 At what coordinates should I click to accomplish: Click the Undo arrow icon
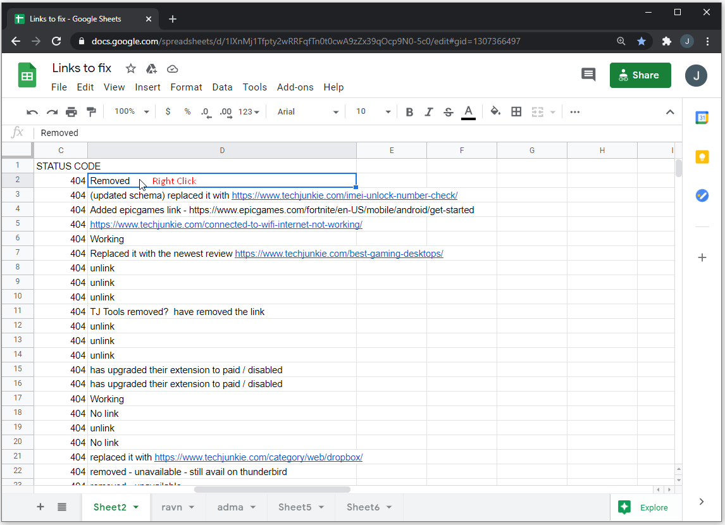tap(32, 112)
